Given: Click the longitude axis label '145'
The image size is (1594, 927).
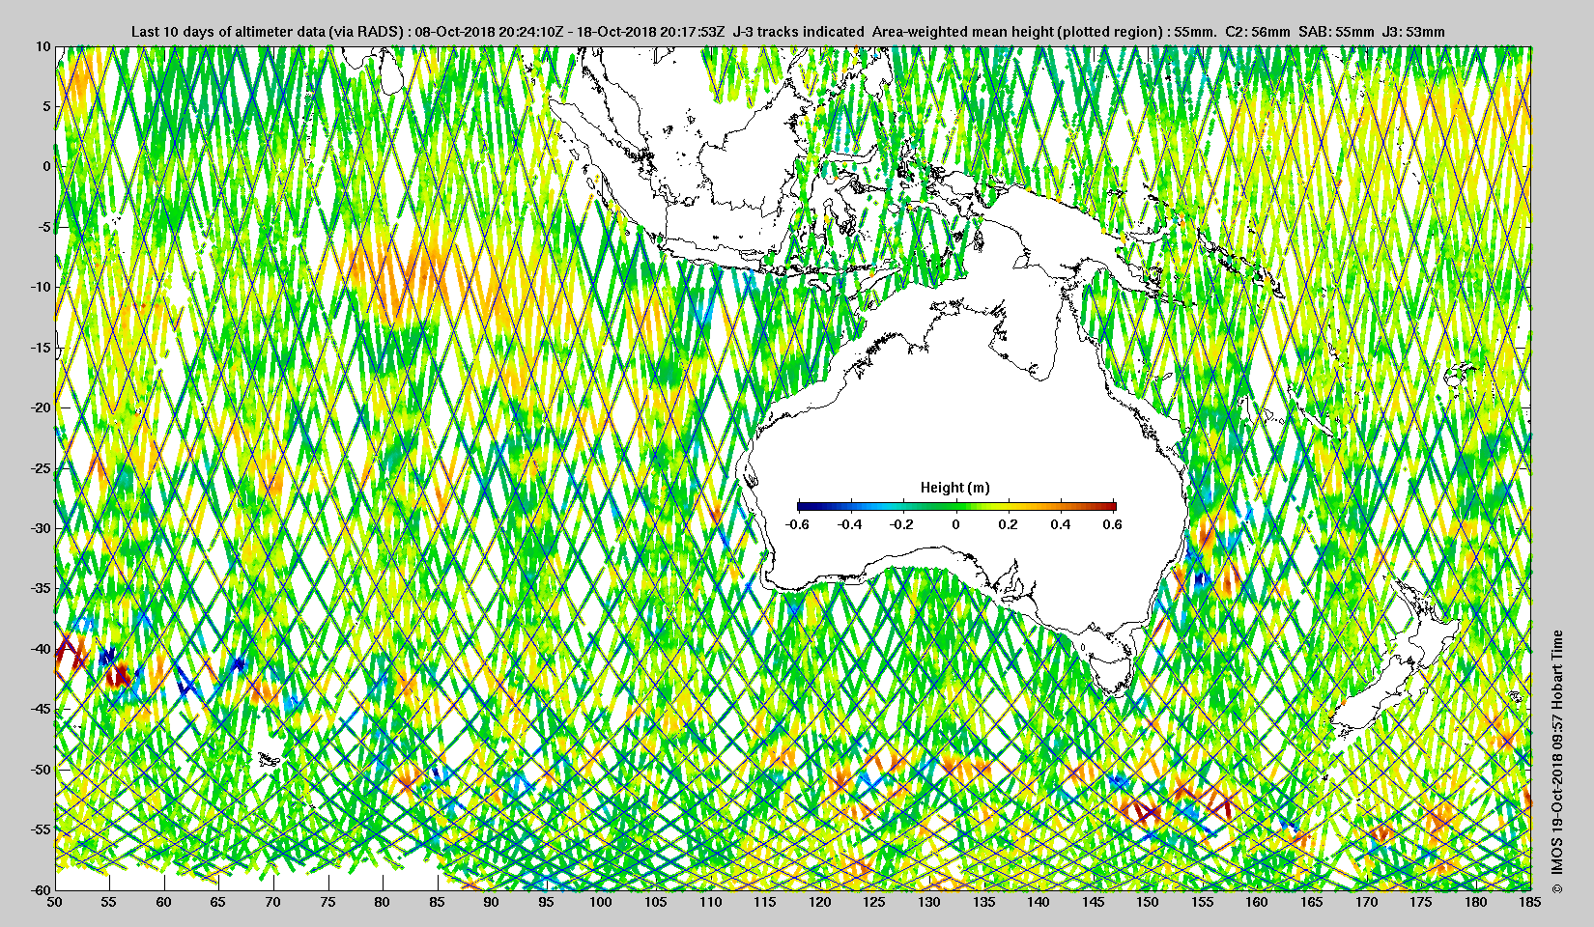Looking at the screenshot, I should 1093,903.
